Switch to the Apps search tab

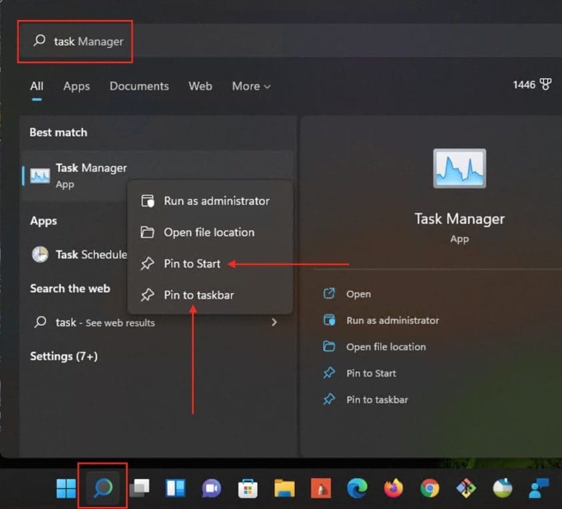pyautogui.click(x=77, y=86)
